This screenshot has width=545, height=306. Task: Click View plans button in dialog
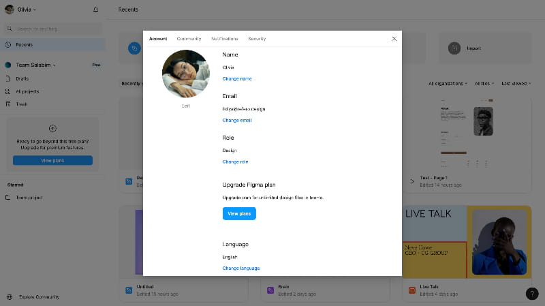239,213
